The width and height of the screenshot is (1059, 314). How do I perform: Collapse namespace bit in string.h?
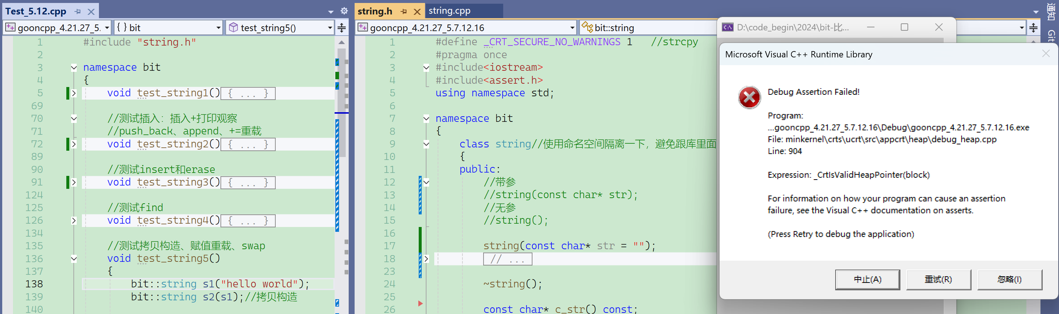click(426, 119)
